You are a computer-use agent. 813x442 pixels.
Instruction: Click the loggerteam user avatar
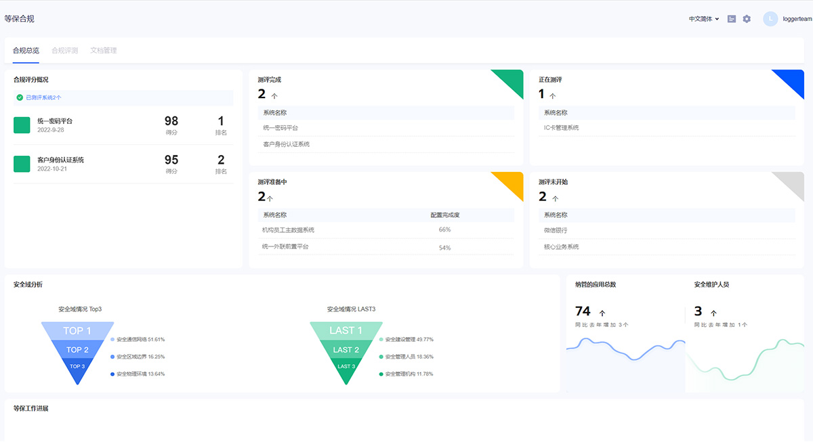[770, 19]
